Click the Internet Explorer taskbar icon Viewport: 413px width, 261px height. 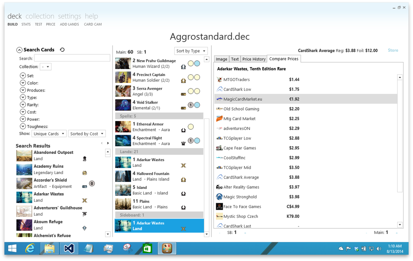tap(30, 248)
